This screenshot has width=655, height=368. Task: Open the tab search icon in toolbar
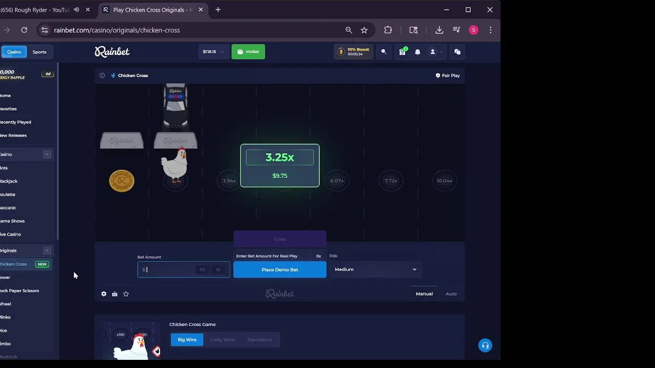point(413,30)
